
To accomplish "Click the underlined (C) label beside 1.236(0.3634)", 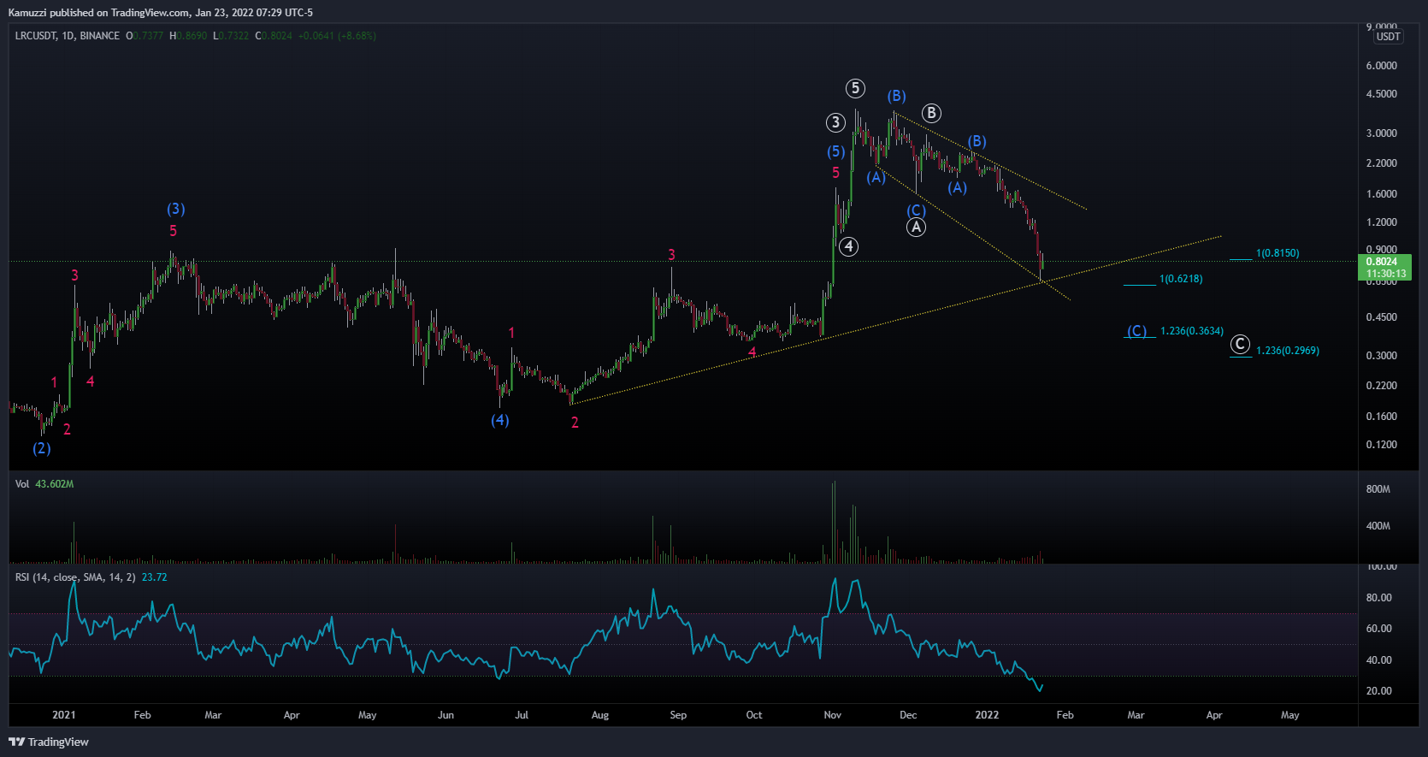I will coord(1137,331).
